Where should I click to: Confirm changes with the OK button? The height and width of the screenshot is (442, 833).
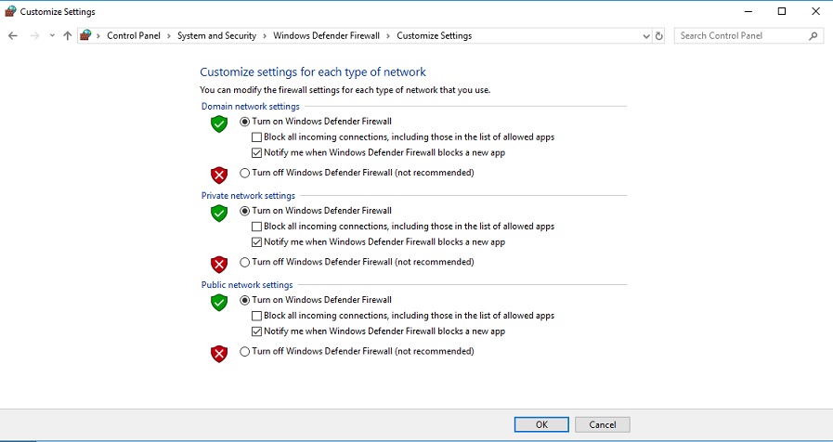click(x=541, y=424)
